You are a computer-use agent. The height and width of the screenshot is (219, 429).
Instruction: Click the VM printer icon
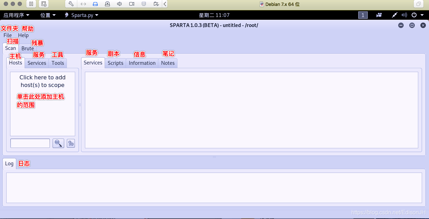(x=144, y=4)
